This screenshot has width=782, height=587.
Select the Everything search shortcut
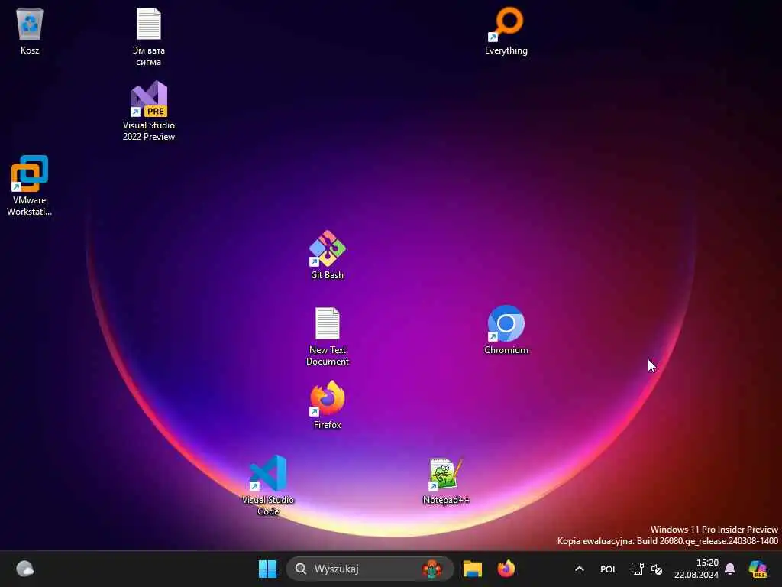[506, 31]
